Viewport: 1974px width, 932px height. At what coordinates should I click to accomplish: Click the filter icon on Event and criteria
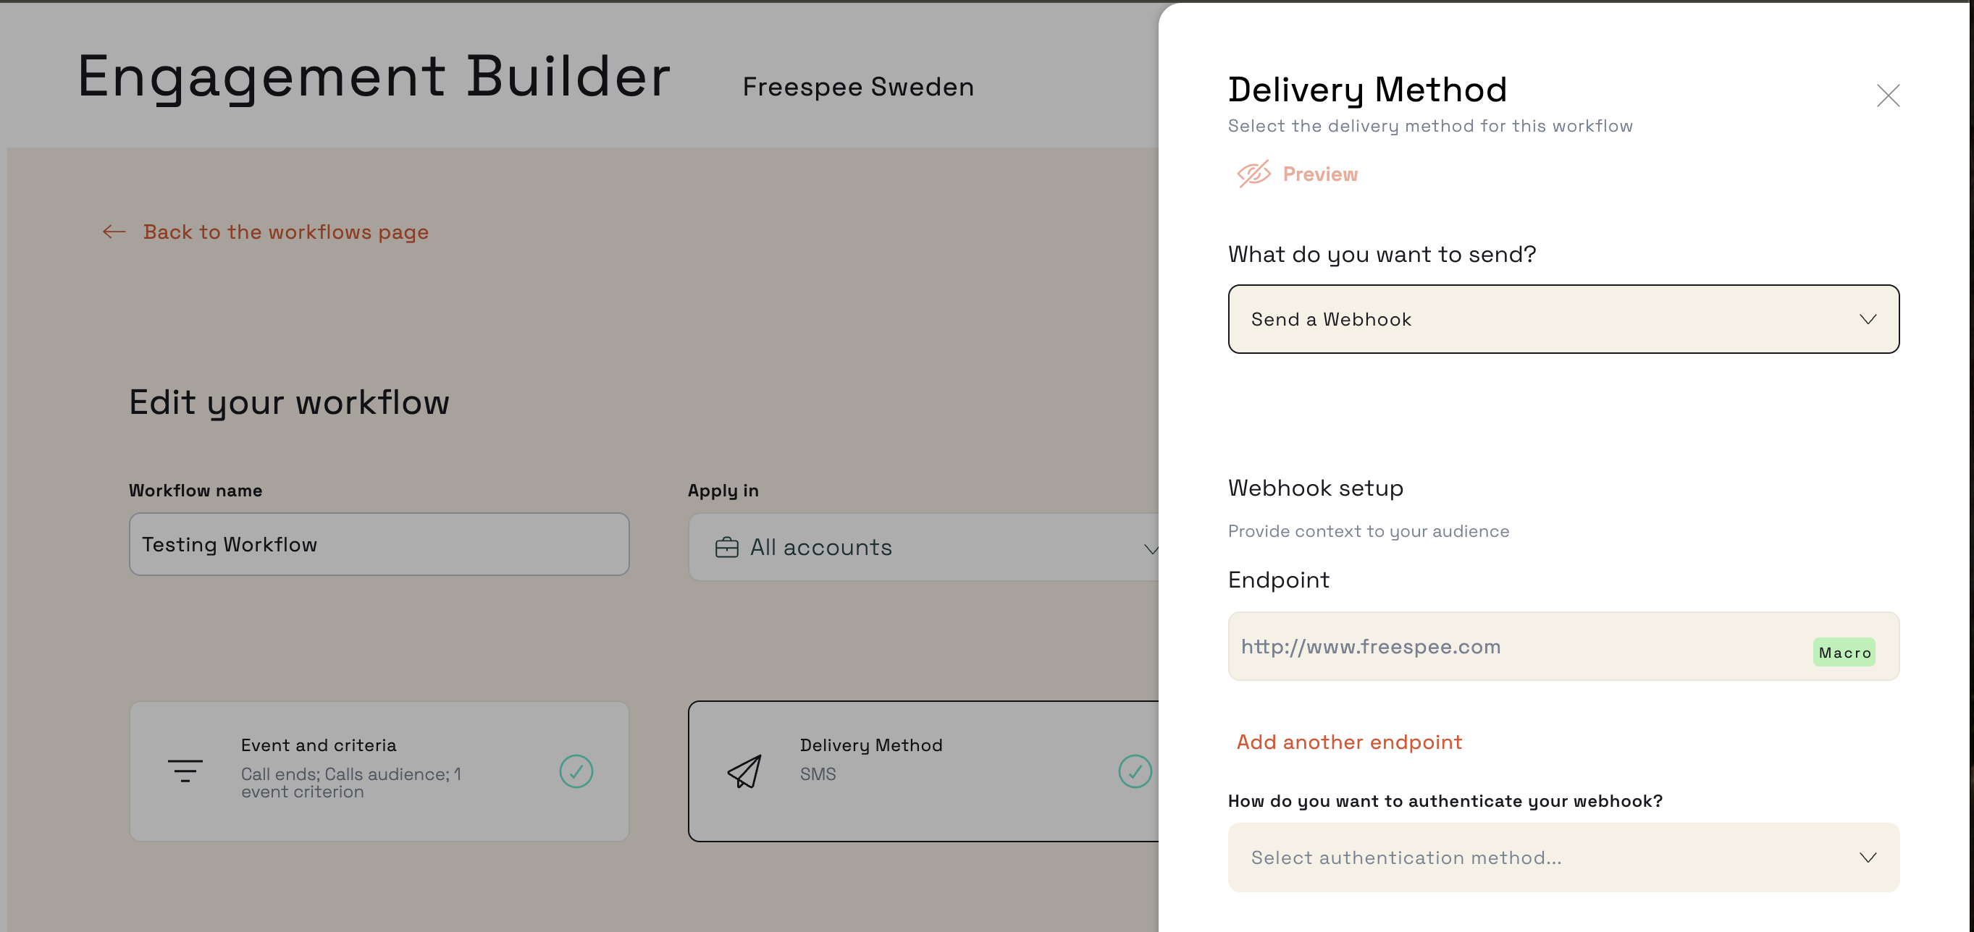[185, 771]
